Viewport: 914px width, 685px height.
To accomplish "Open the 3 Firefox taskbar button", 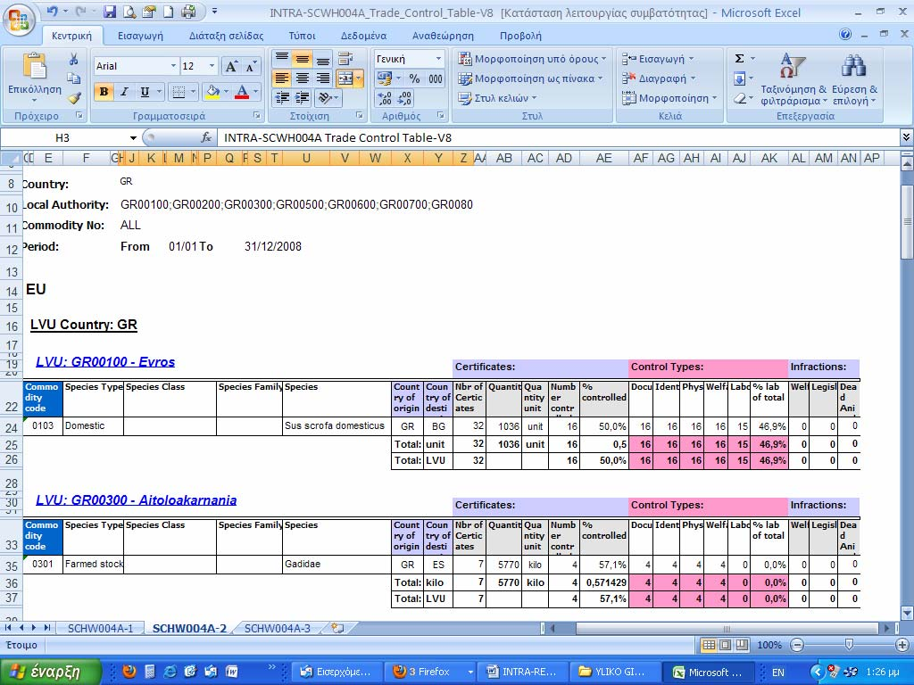I will pos(431,672).
